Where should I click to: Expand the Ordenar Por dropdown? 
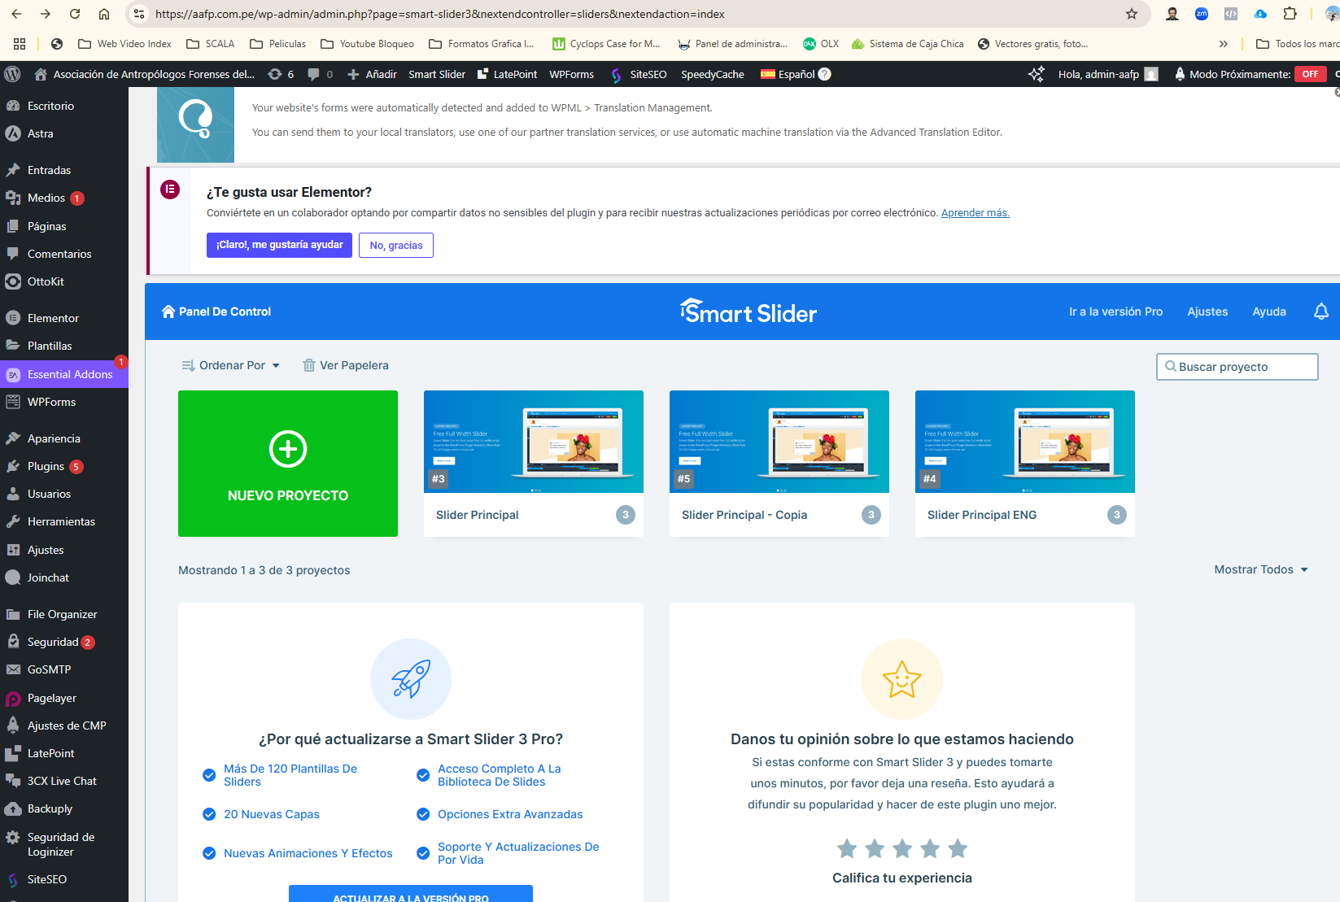231,365
